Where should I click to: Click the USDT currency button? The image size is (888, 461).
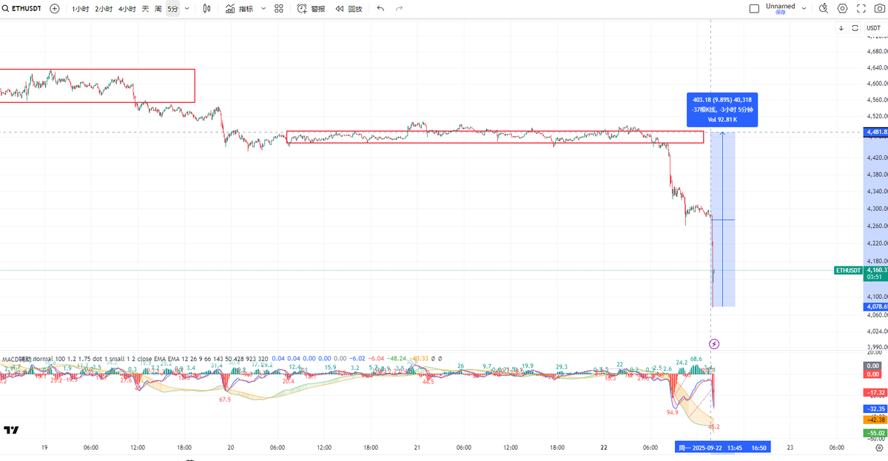(873, 27)
